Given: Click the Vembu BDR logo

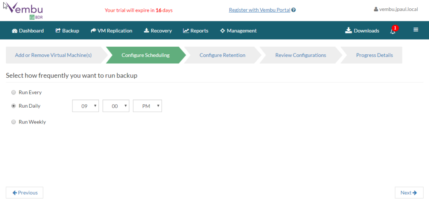Looking at the screenshot, I should (25, 10).
